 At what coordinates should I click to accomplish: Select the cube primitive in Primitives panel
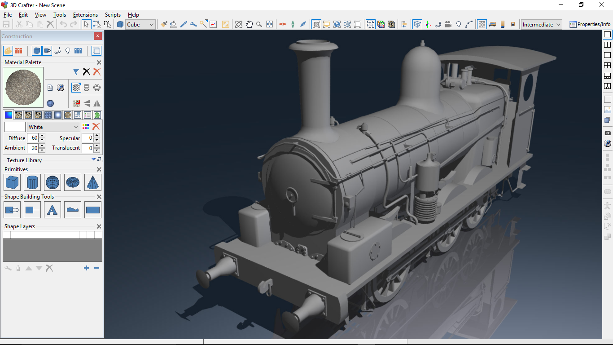[13, 183]
